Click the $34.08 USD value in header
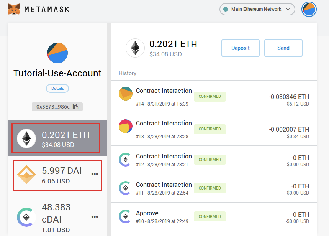Image resolution: width=329 pixels, height=236 pixels. (x=165, y=54)
